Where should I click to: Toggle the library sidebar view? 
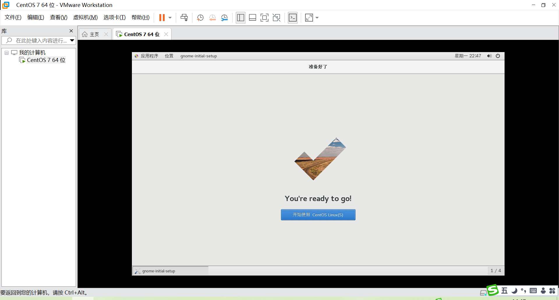pyautogui.click(x=240, y=18)
